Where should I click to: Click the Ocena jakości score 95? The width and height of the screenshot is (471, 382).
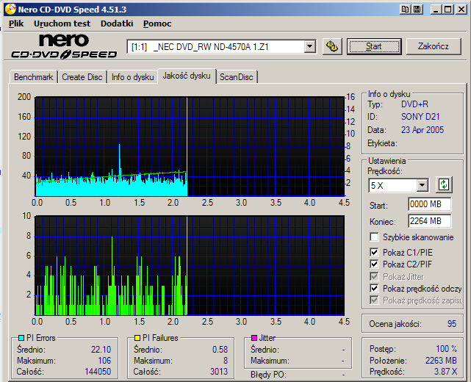(451, 324)
